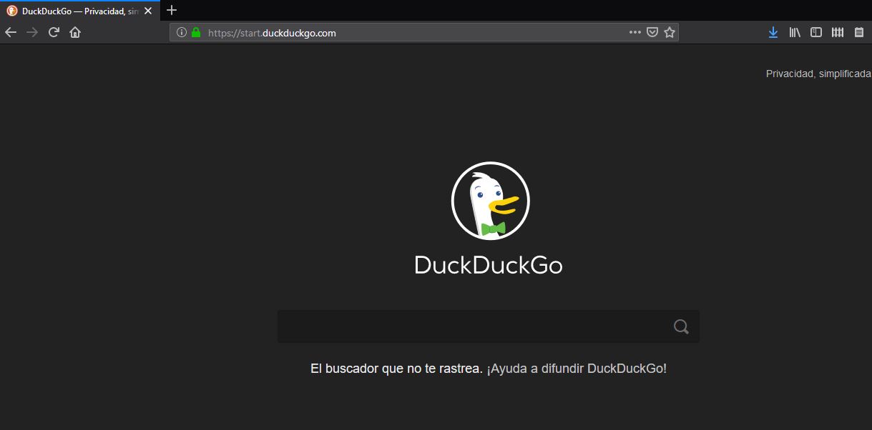Bookmark this page with the star

point(670,32)
